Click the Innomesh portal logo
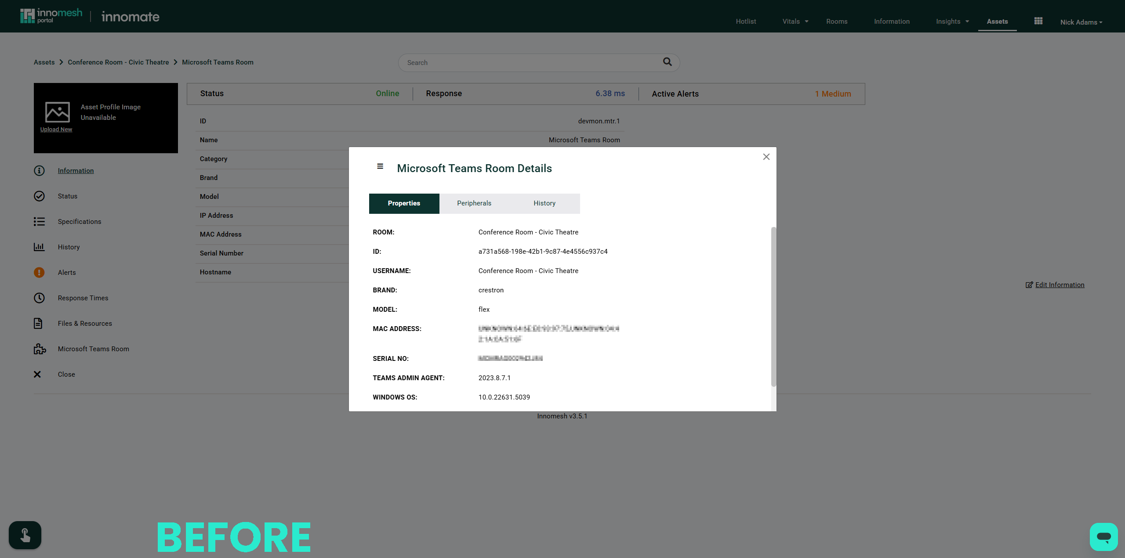This screenshot has width=1125, height=558. 51,16
